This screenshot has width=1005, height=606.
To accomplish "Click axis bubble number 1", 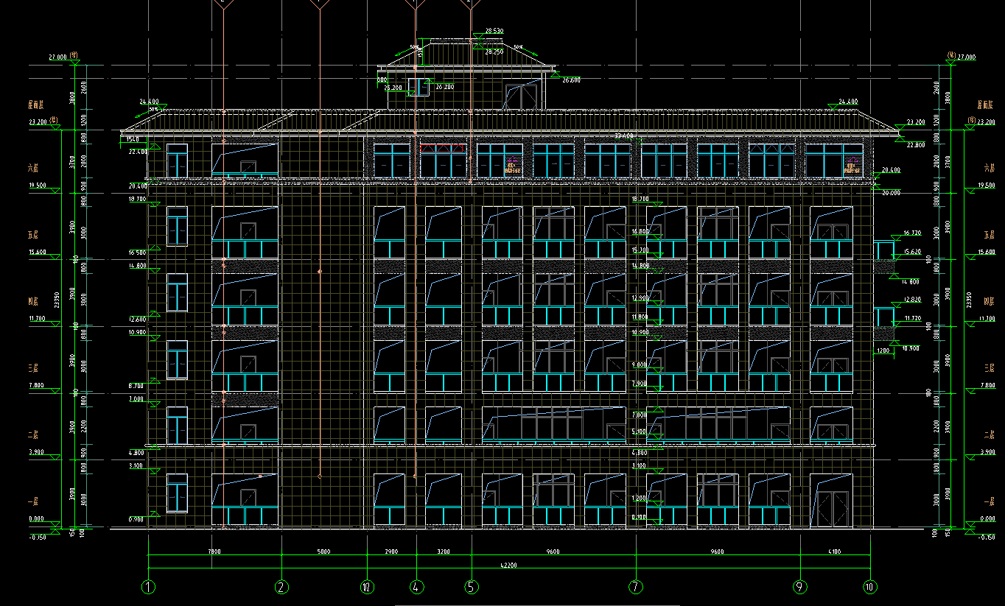I will pos(149,587).
